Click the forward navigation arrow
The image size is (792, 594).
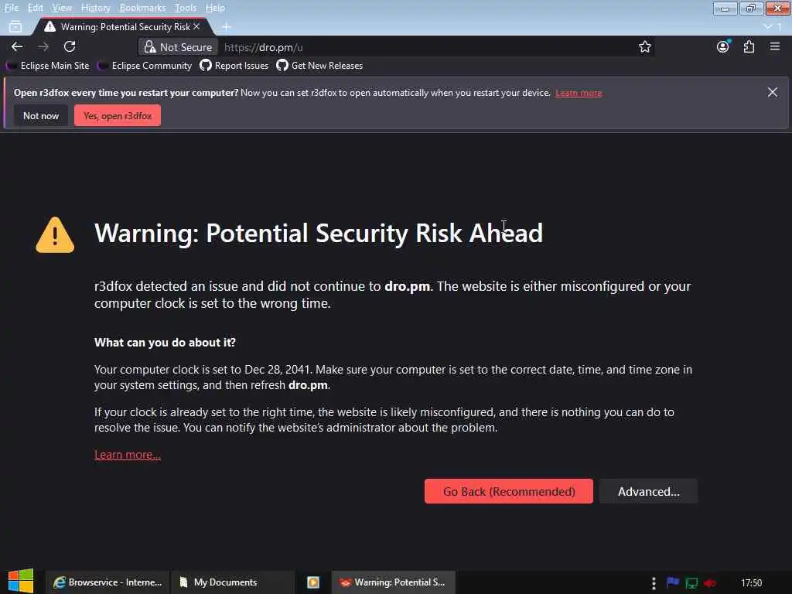tap(43, 47)
